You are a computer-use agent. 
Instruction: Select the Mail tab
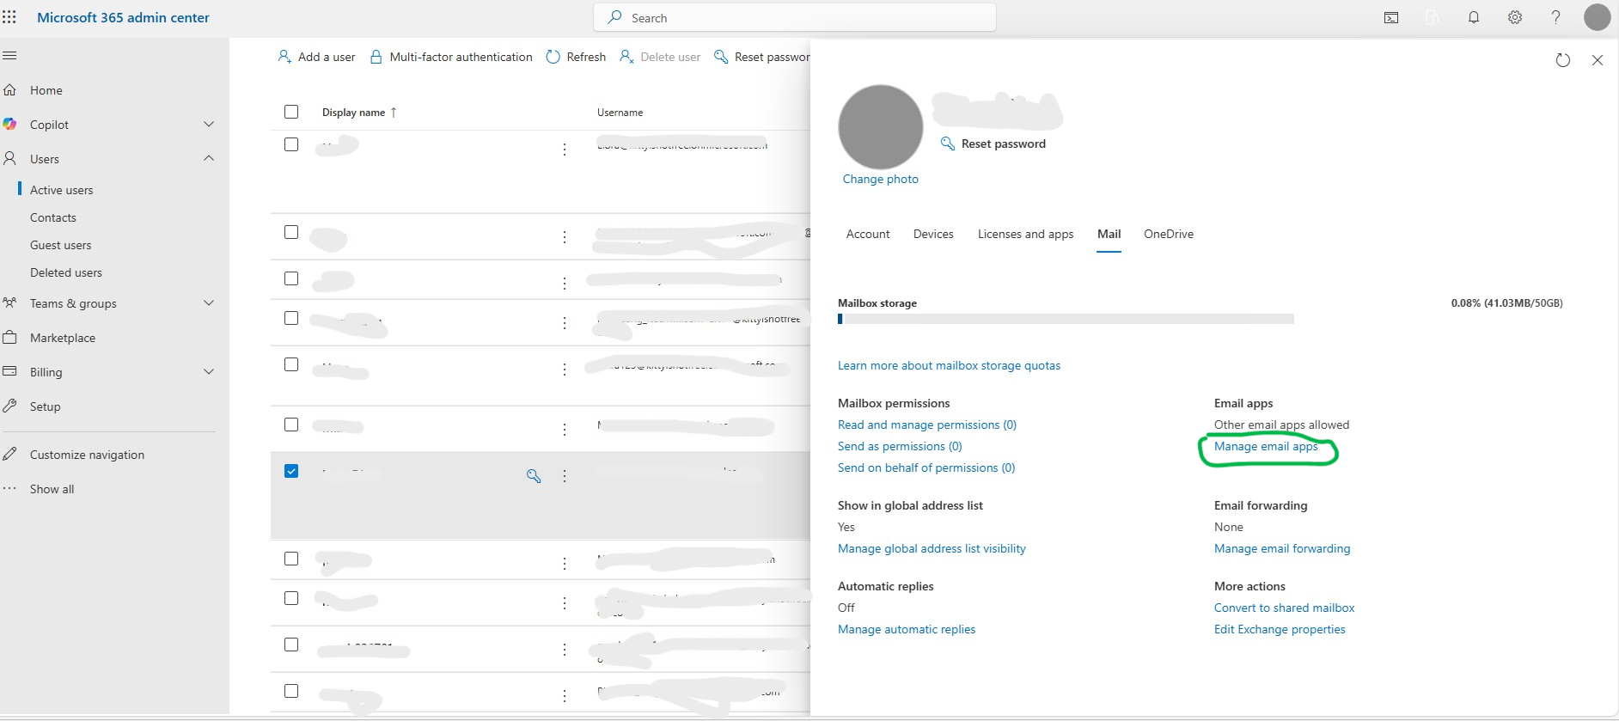point(1109,234)
